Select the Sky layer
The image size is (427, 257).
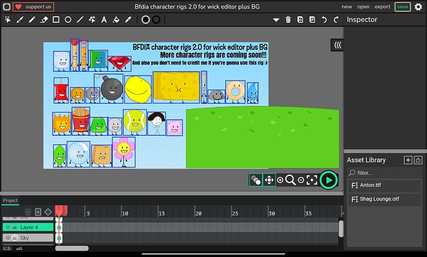(x=28, y=238)
